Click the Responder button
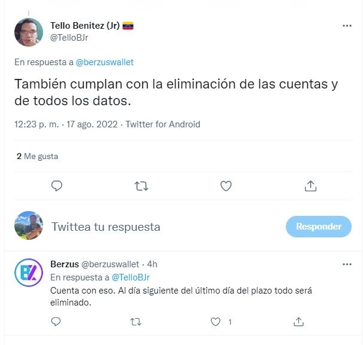Image resolution: width=363 pixels, height=345 pixels. point(319,227)
